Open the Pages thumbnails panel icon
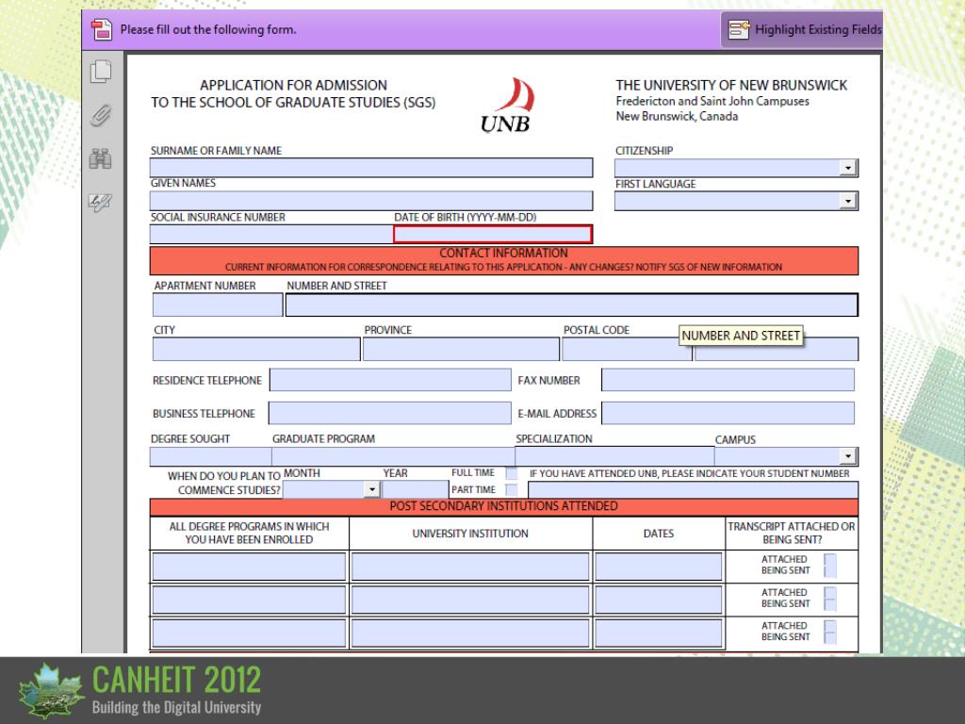Viewport: 965px width, 724px height. click(101, 71)
